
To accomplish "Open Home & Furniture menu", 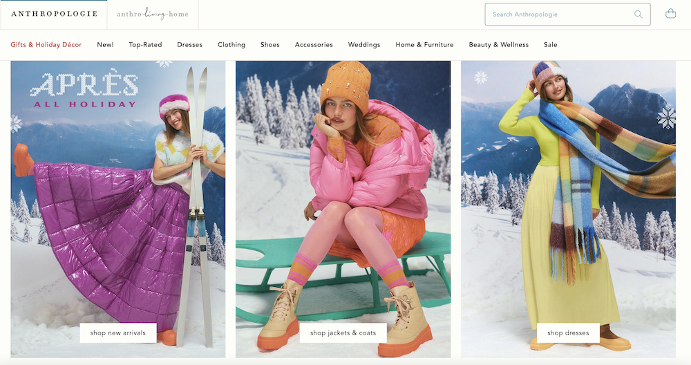I will 424,45.
